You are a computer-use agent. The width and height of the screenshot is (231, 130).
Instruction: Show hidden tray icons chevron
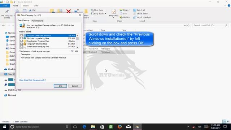[x=188, y=127]
